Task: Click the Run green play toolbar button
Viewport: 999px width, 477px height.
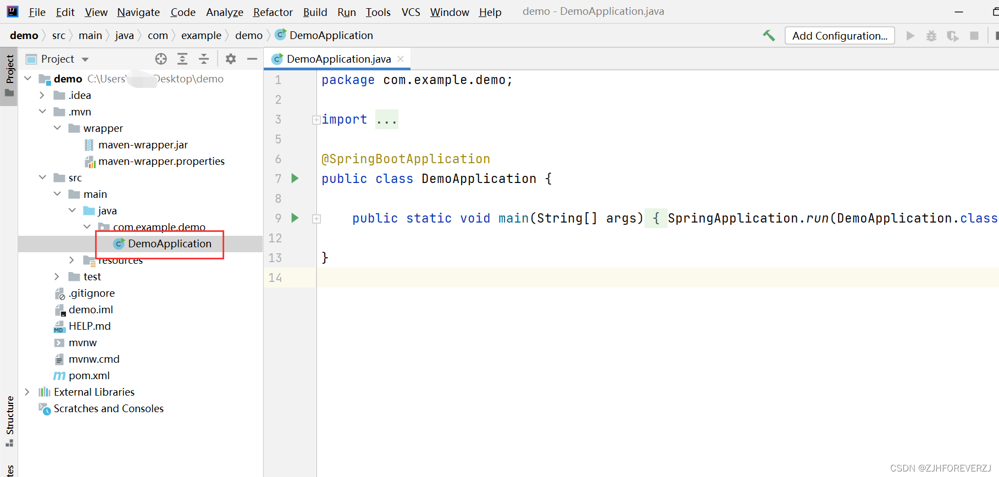Action: (x=911, y=36)
